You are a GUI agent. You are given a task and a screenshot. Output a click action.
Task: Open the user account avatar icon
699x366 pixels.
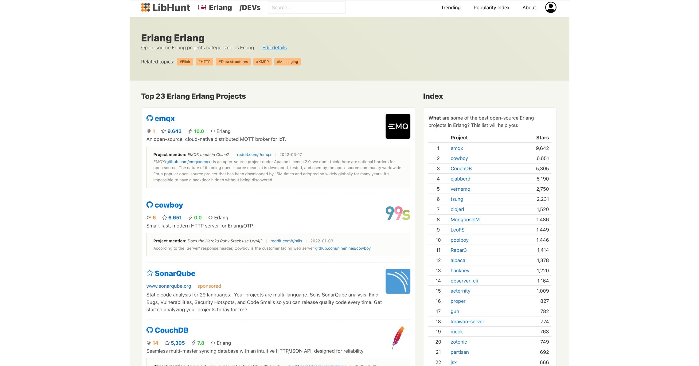click(x=551, y=7)
